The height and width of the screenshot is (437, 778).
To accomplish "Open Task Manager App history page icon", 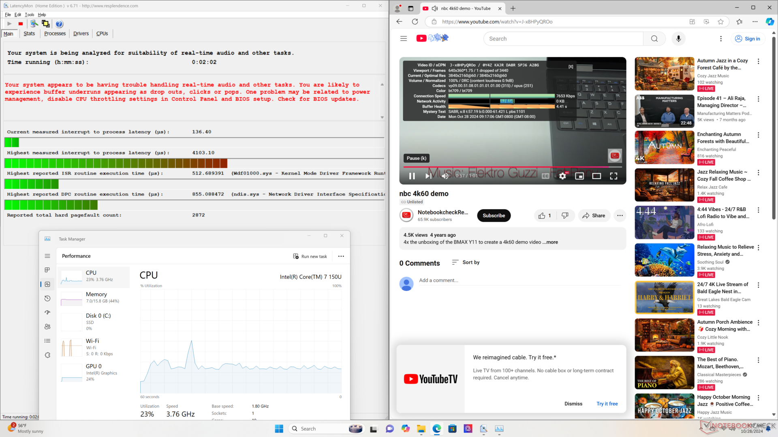I will coord(47,299).
